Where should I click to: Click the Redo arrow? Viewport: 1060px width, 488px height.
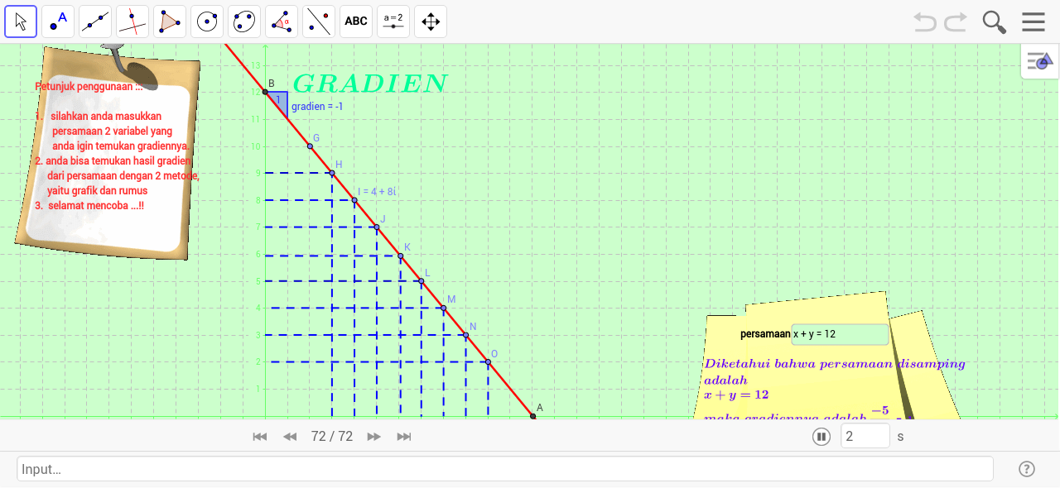tap(956, 22)
